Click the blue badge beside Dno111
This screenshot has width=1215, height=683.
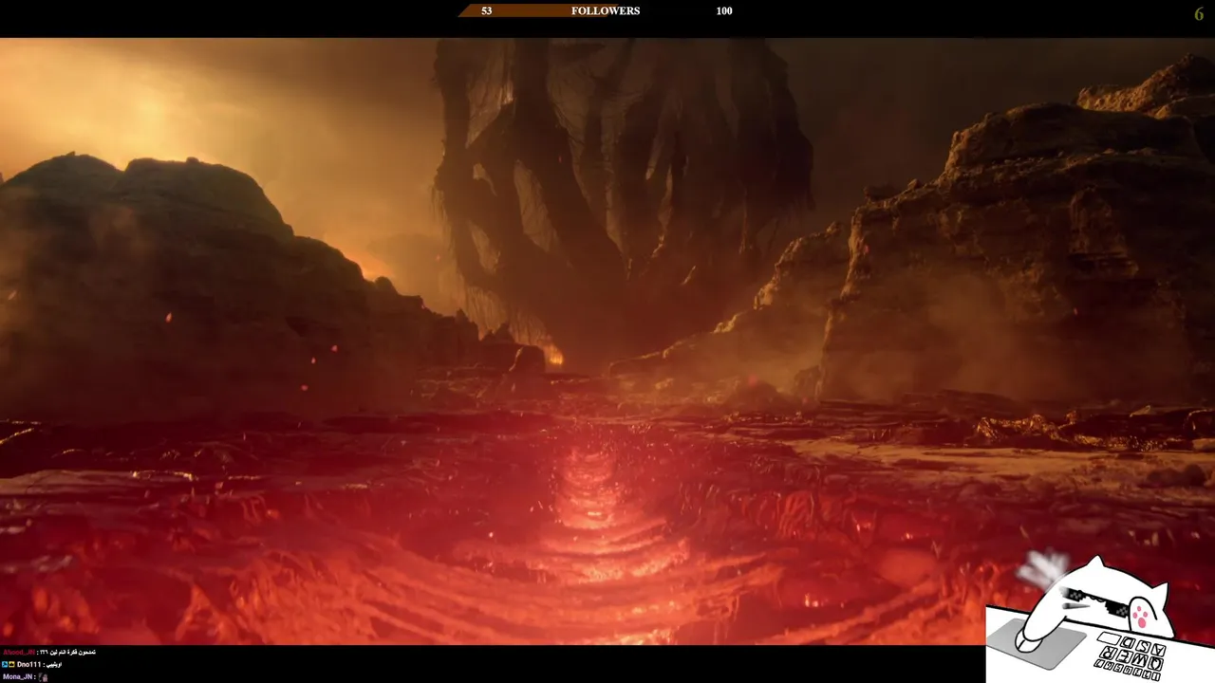point(5,665)
